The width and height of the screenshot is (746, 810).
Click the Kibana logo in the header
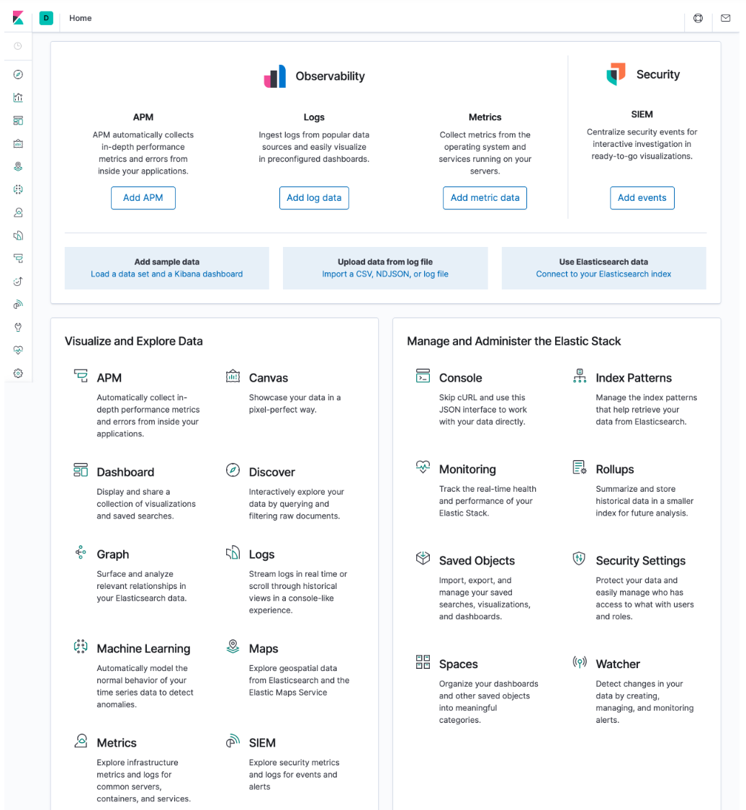pos(18,18)
